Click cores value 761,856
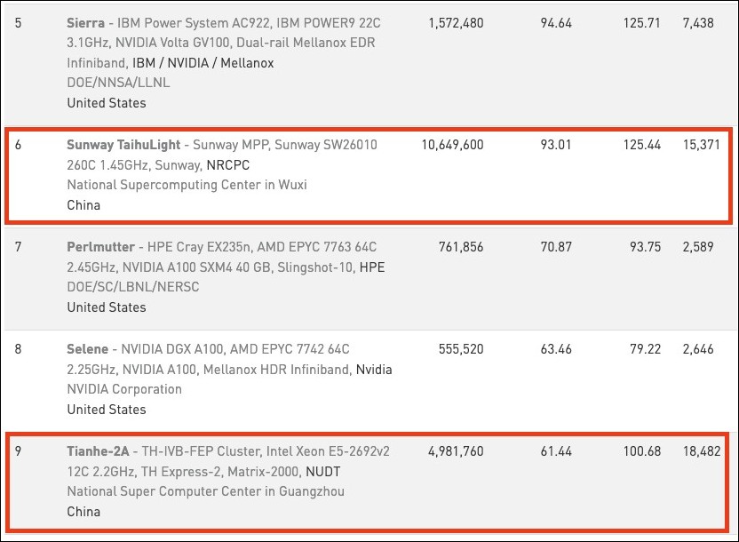 461,247
